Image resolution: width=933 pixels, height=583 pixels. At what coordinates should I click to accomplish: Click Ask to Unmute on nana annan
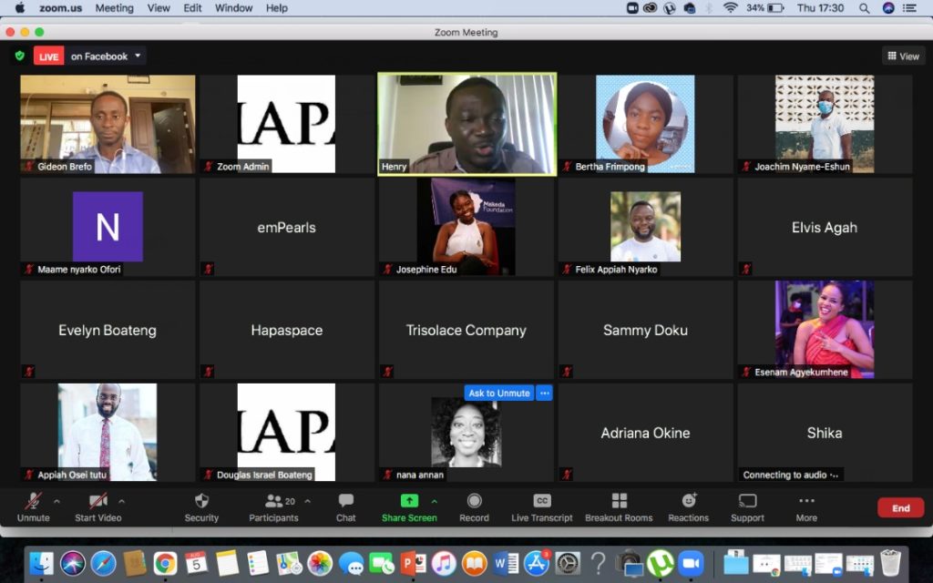(499, 394)
